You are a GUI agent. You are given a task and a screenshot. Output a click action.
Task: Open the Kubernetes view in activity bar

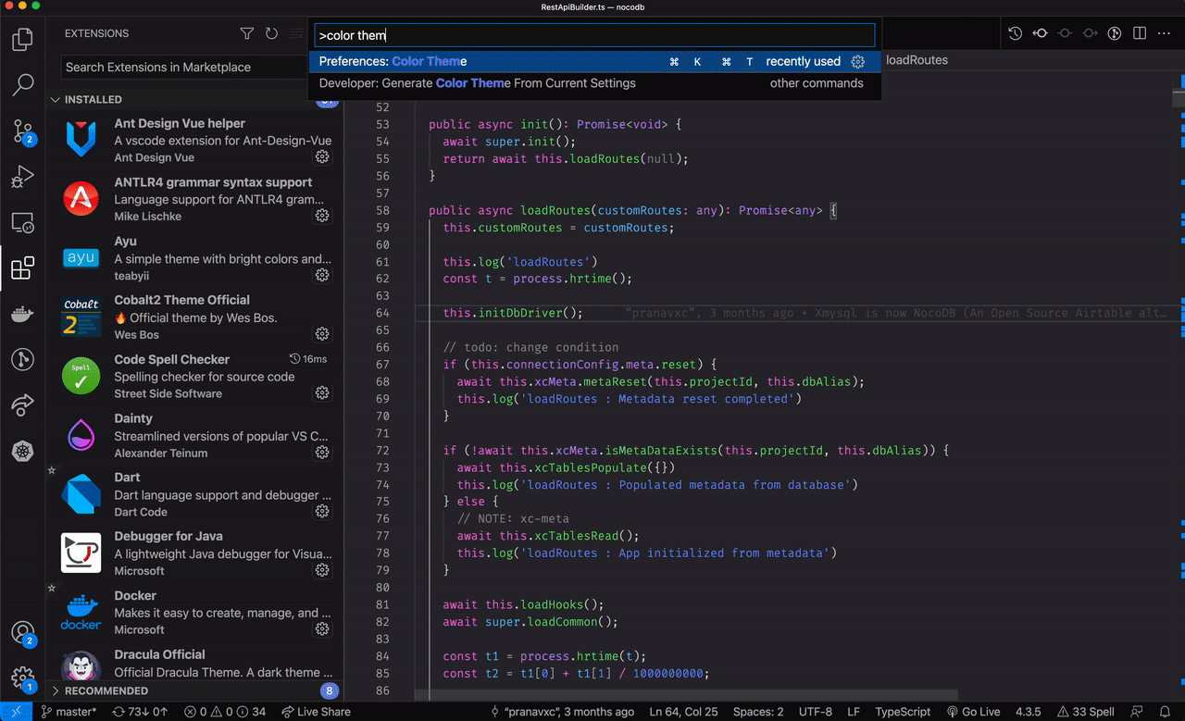(x=23, y=451)
